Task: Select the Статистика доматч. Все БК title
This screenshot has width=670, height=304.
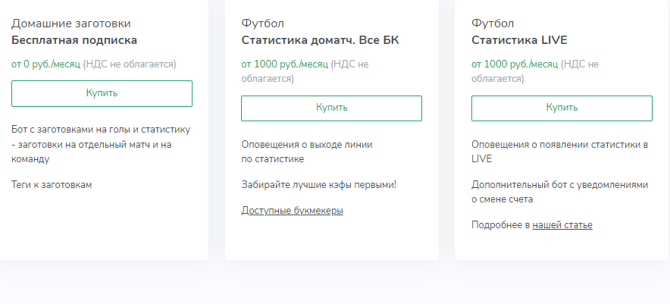Action: click(x=320, y=40)
